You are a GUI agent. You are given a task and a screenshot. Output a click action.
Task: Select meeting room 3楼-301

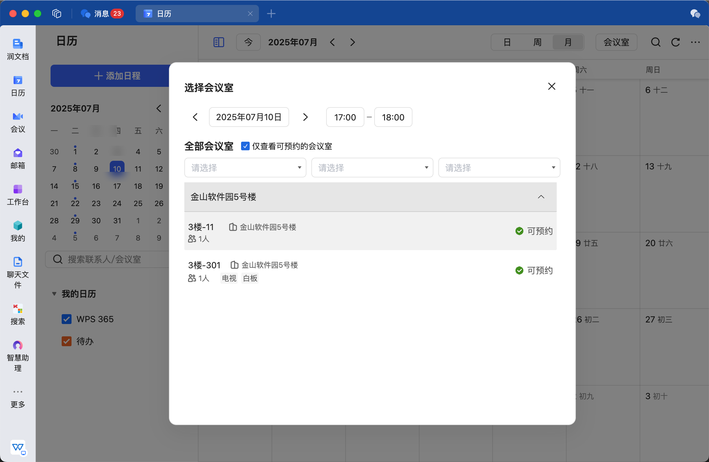pos(371,270)
